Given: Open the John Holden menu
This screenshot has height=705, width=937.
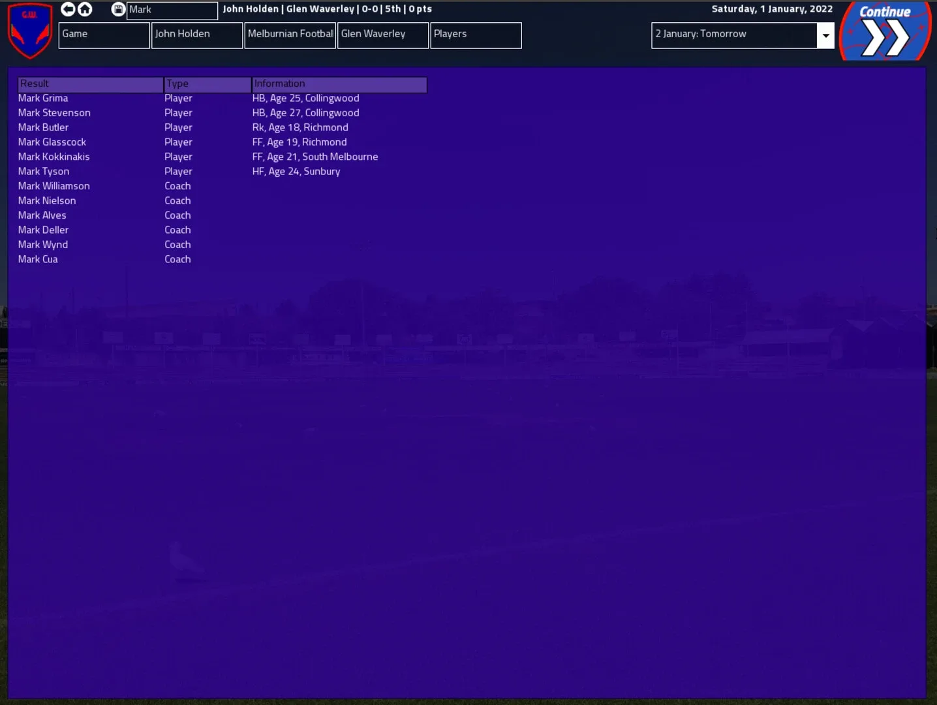Looking at the screenshot, I should click(197, 35).
